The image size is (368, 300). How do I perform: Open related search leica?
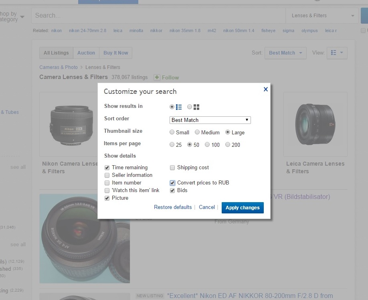pyautogui.click(x=118, y=30)
